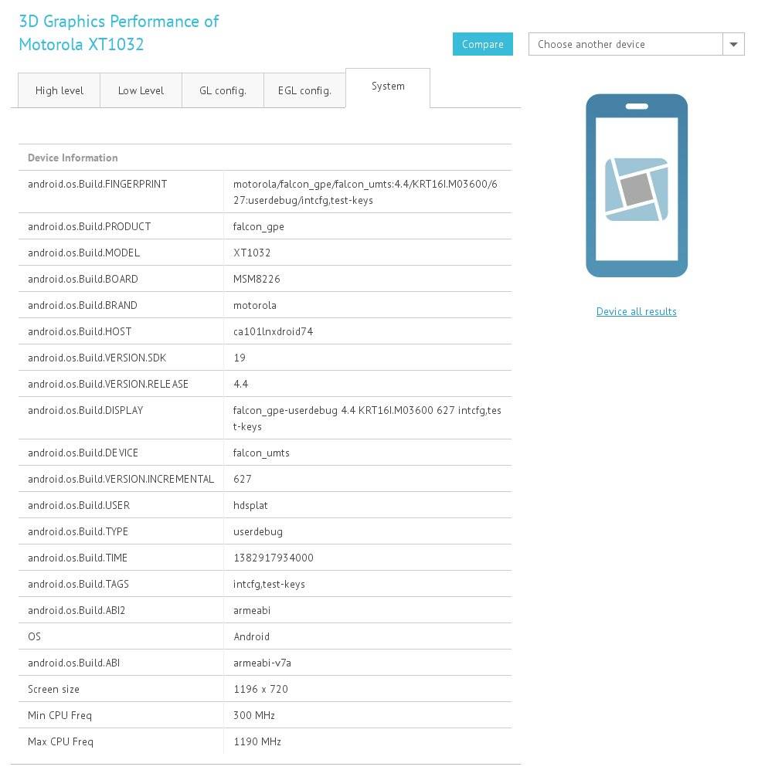Select the System tab
Image resolution: width=758 pixels, height=770 pixels.
388,86
